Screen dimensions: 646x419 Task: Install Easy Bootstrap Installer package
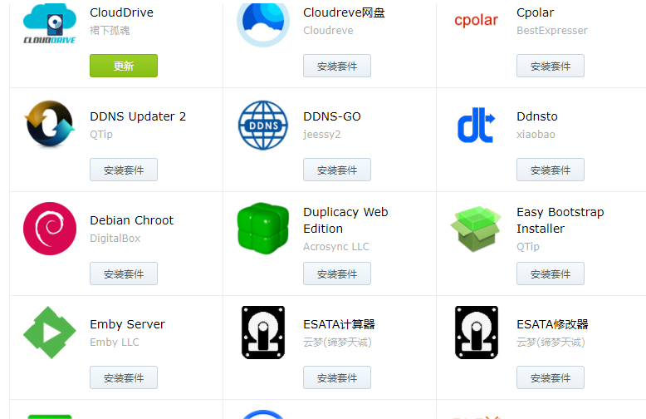coord(551,274)
